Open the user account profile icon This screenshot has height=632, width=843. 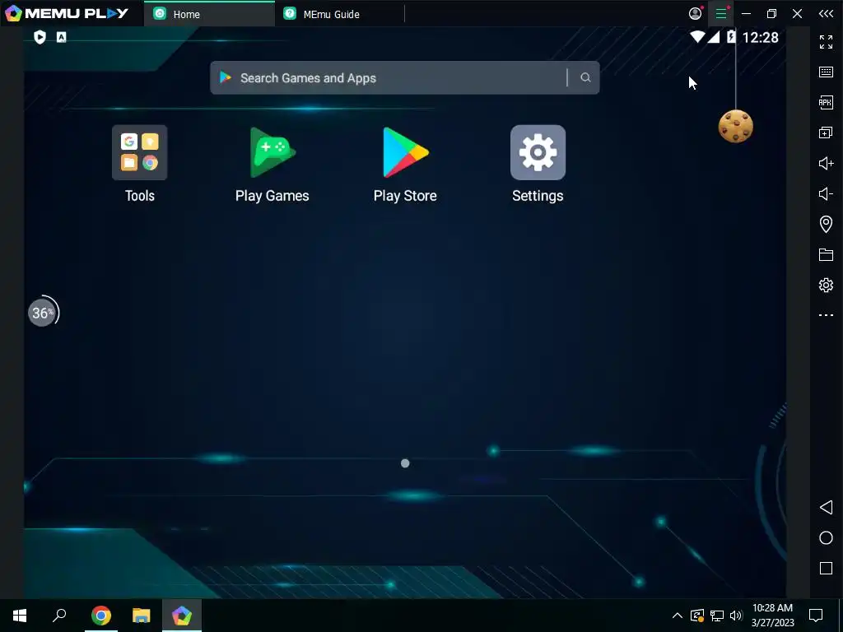coord(695,14)
